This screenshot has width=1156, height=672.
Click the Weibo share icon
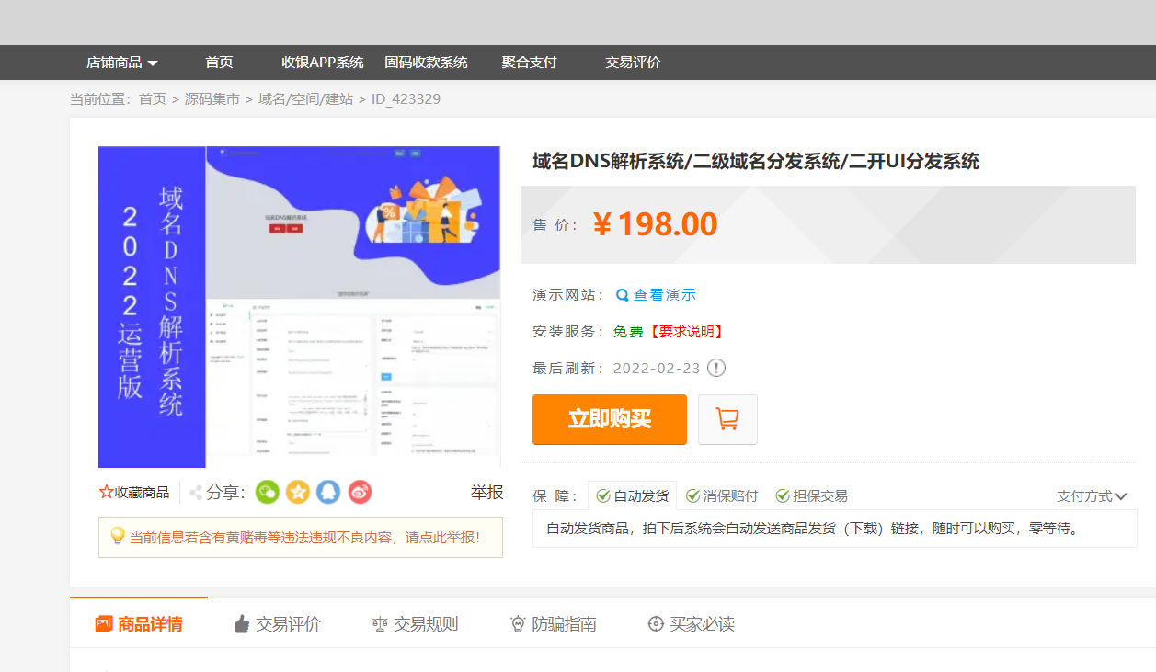(359, 492)
